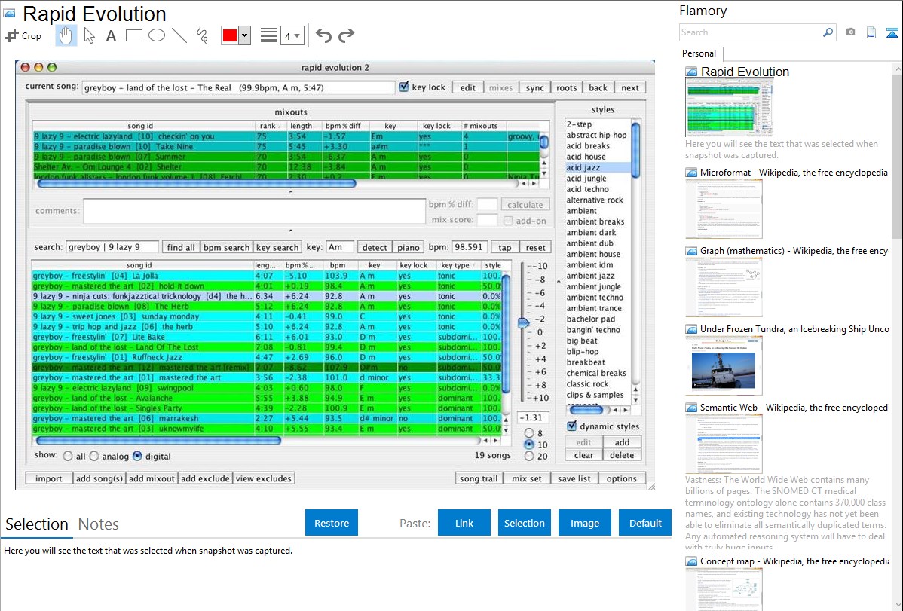The image size is (903, 611).
Task: Open the line width dropdown
Action: (292, 35)
